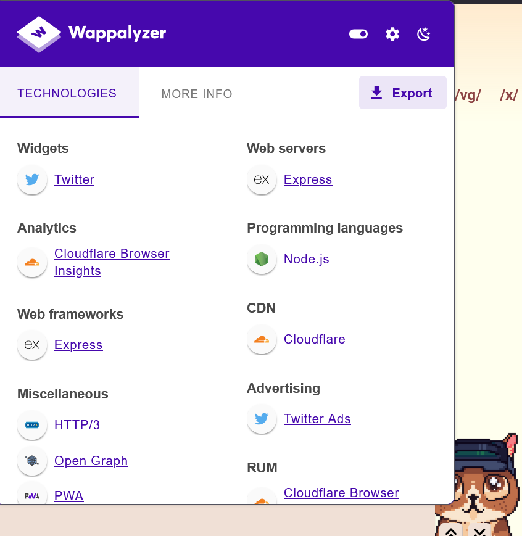
Task: Toggle the Wappalyzer enable switch
Action: point(358,34)
